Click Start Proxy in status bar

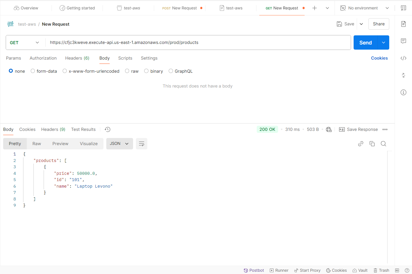click(307, 270)
